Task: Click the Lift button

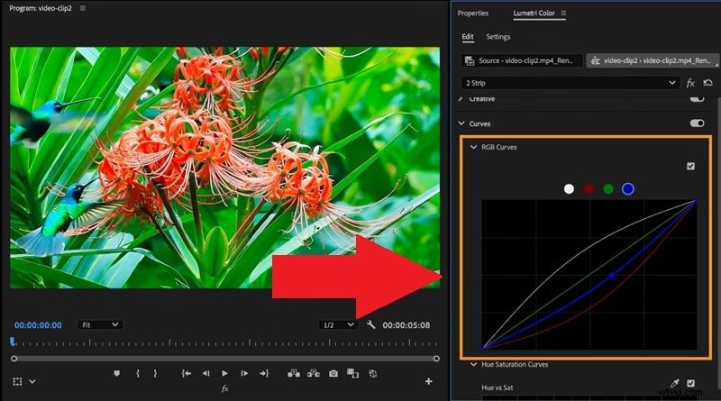Action: pos(294,373)
